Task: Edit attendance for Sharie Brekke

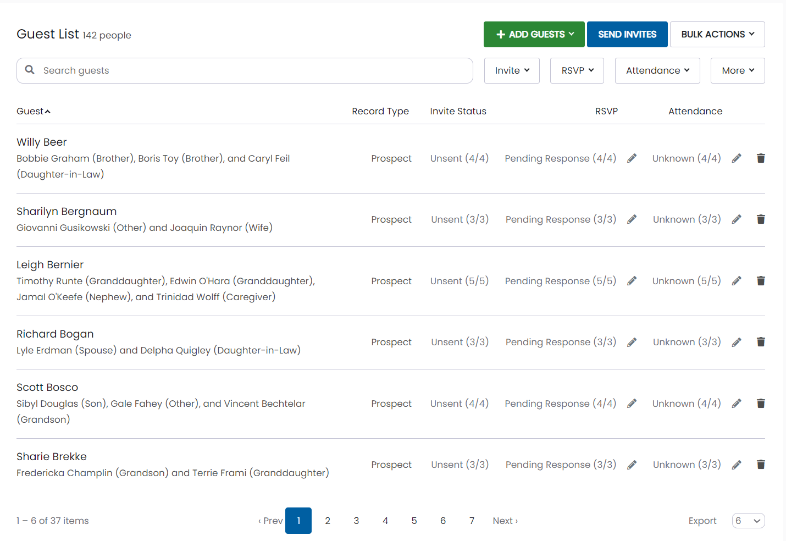Action: (x=737, y=465)
